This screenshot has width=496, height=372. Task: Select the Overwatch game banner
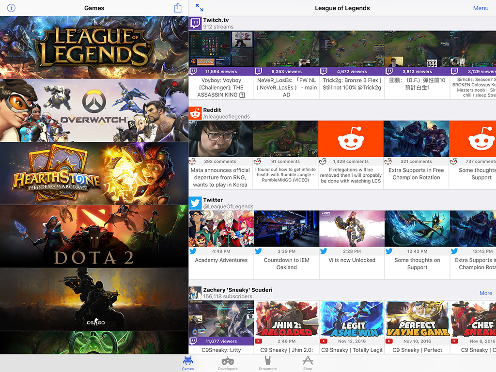pyautogui.click(x=94, y=110)
